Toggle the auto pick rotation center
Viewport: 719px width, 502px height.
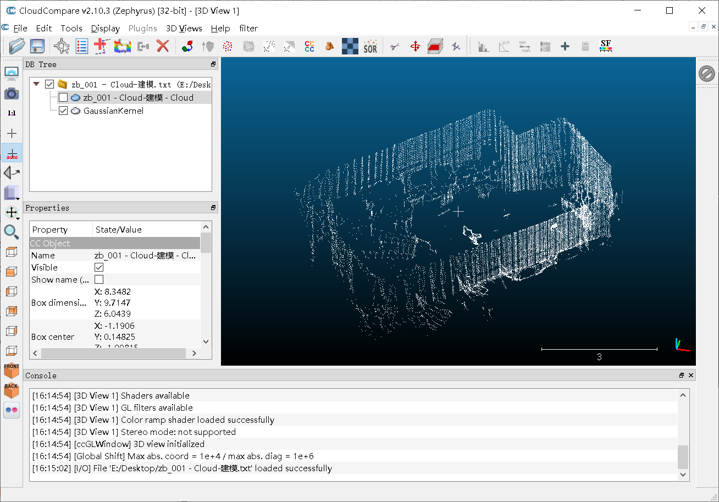click(x=12, y=153)
